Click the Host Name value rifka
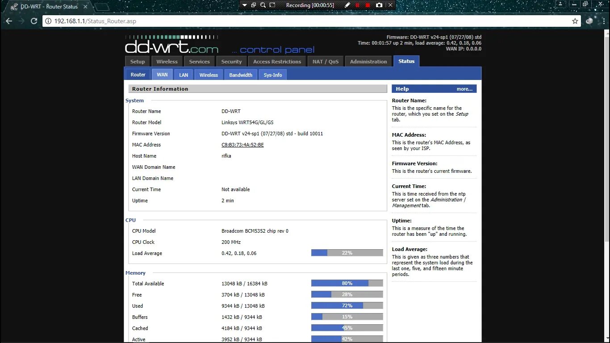 pyautogui.click(x=226, y=156)
